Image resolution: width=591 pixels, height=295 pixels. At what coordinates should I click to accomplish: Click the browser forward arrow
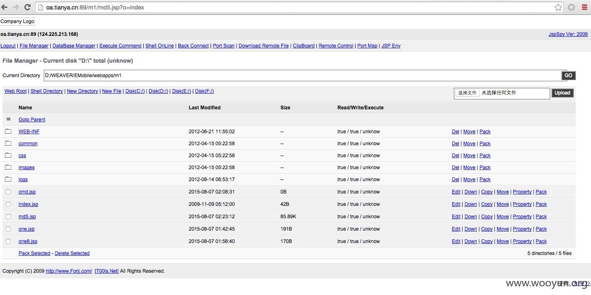pos(16,7)
